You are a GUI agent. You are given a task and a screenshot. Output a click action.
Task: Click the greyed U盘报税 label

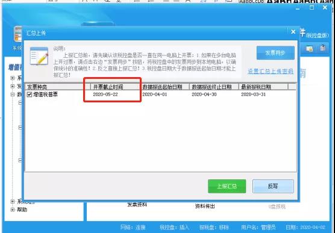[x=277, y=207]
